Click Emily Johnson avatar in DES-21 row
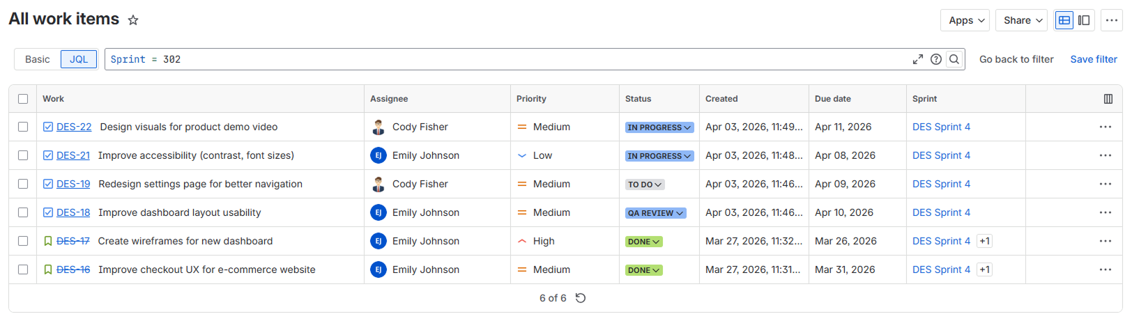 378,155
